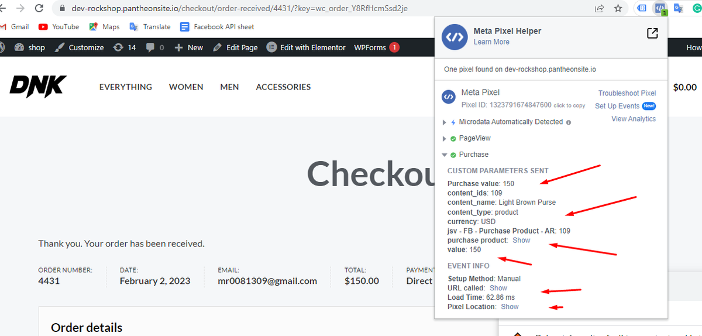The height and width of the screenshot is (336, 702).
Task: Open Gmail bookmark
Action: click(15, 27)
